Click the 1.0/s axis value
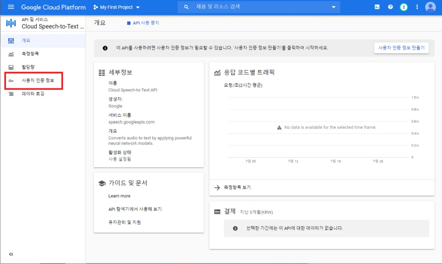The height and width of the screenshot is (264, 442). tap(415, 98)
